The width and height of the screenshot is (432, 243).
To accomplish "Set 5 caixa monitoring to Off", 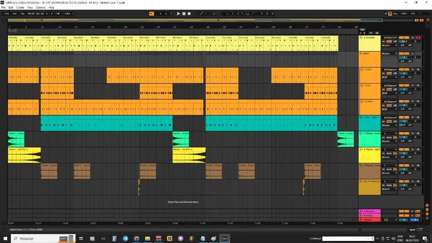I will (x=395, y=105).
